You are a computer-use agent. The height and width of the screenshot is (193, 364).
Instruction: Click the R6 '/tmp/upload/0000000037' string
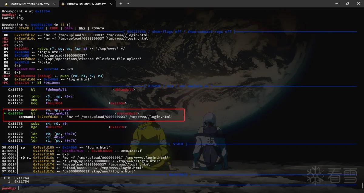[x=62, y=55]
